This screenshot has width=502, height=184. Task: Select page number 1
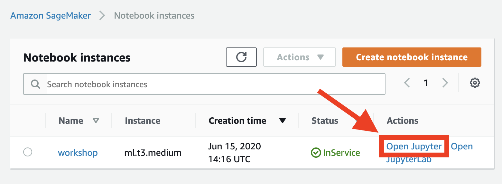426,83
